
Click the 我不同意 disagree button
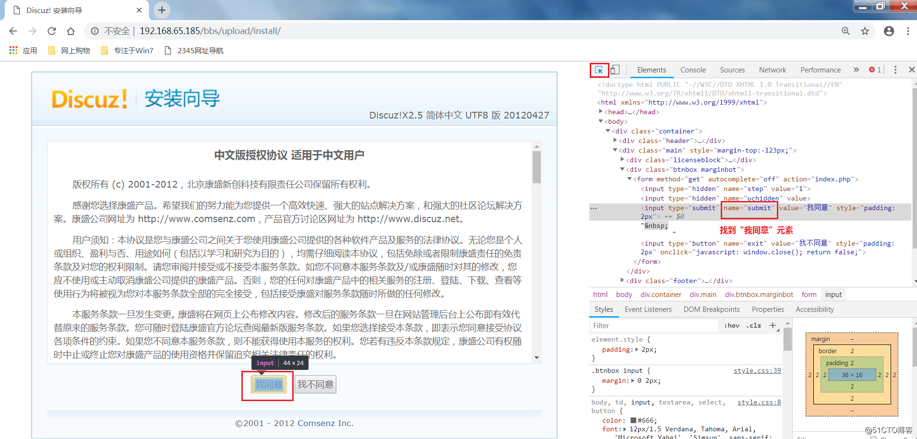pyautogui.click(x=315, y=384)
